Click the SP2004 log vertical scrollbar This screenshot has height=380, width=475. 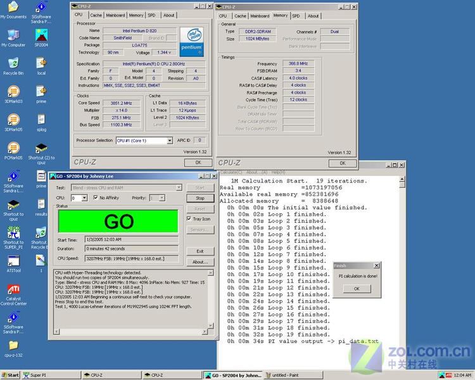pos(211,300)
